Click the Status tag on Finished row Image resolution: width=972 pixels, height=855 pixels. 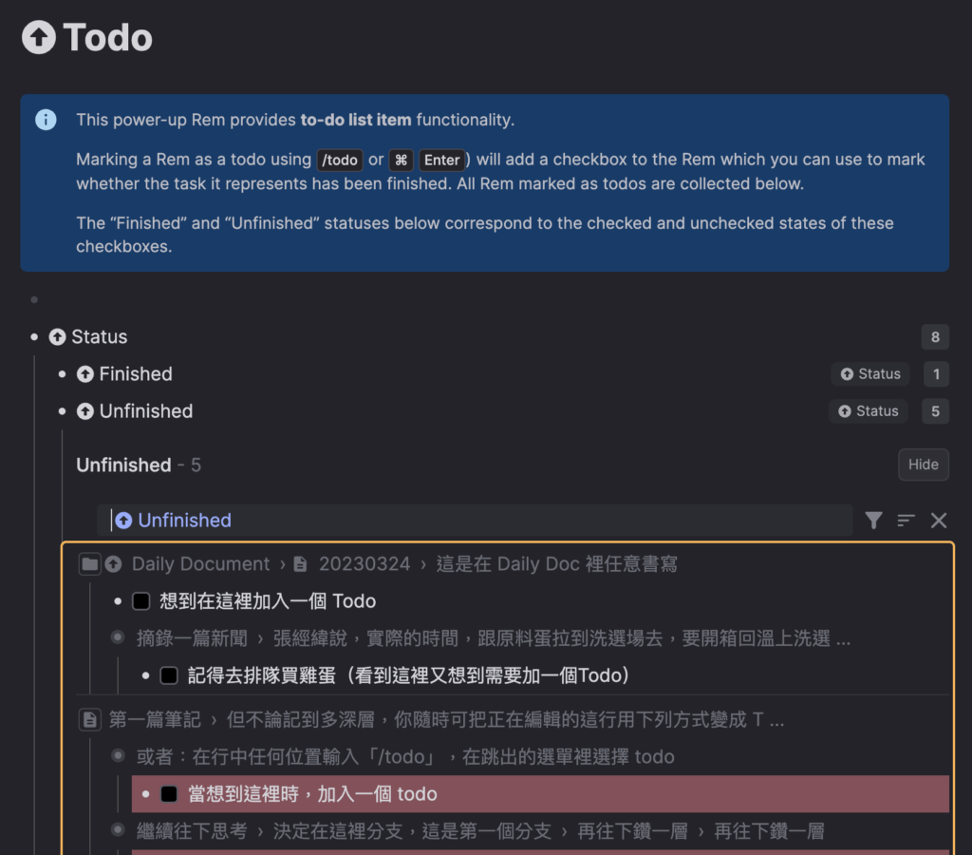(x=869, y=374)
